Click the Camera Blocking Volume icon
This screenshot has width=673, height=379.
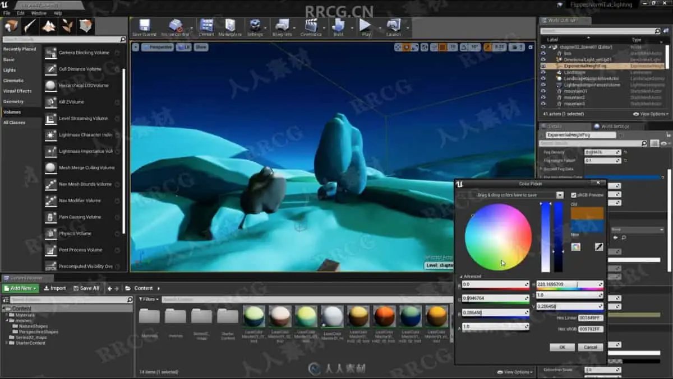(50, 53)
